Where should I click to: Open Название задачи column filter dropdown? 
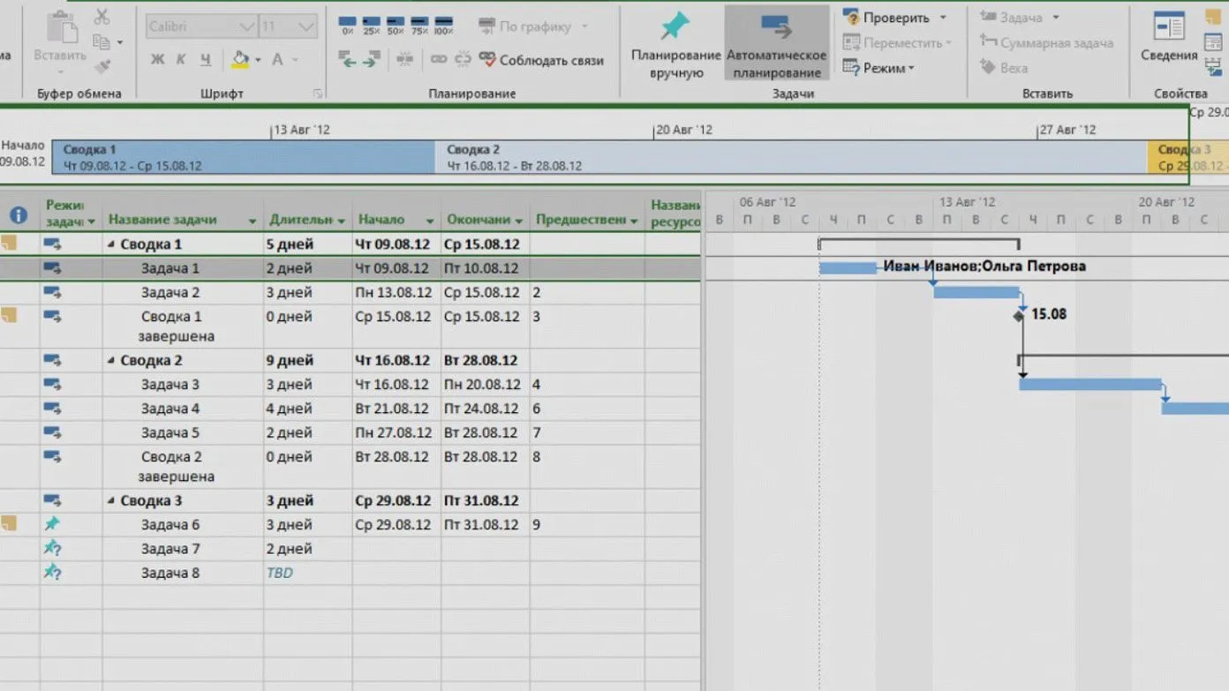click(253, 221)
